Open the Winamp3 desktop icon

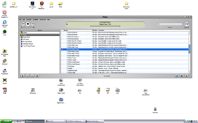(5, 62)
